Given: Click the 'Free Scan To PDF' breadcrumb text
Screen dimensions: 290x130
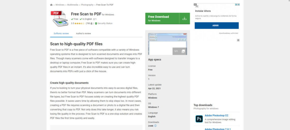Looking at the screenshot, I should click(105, 5).
